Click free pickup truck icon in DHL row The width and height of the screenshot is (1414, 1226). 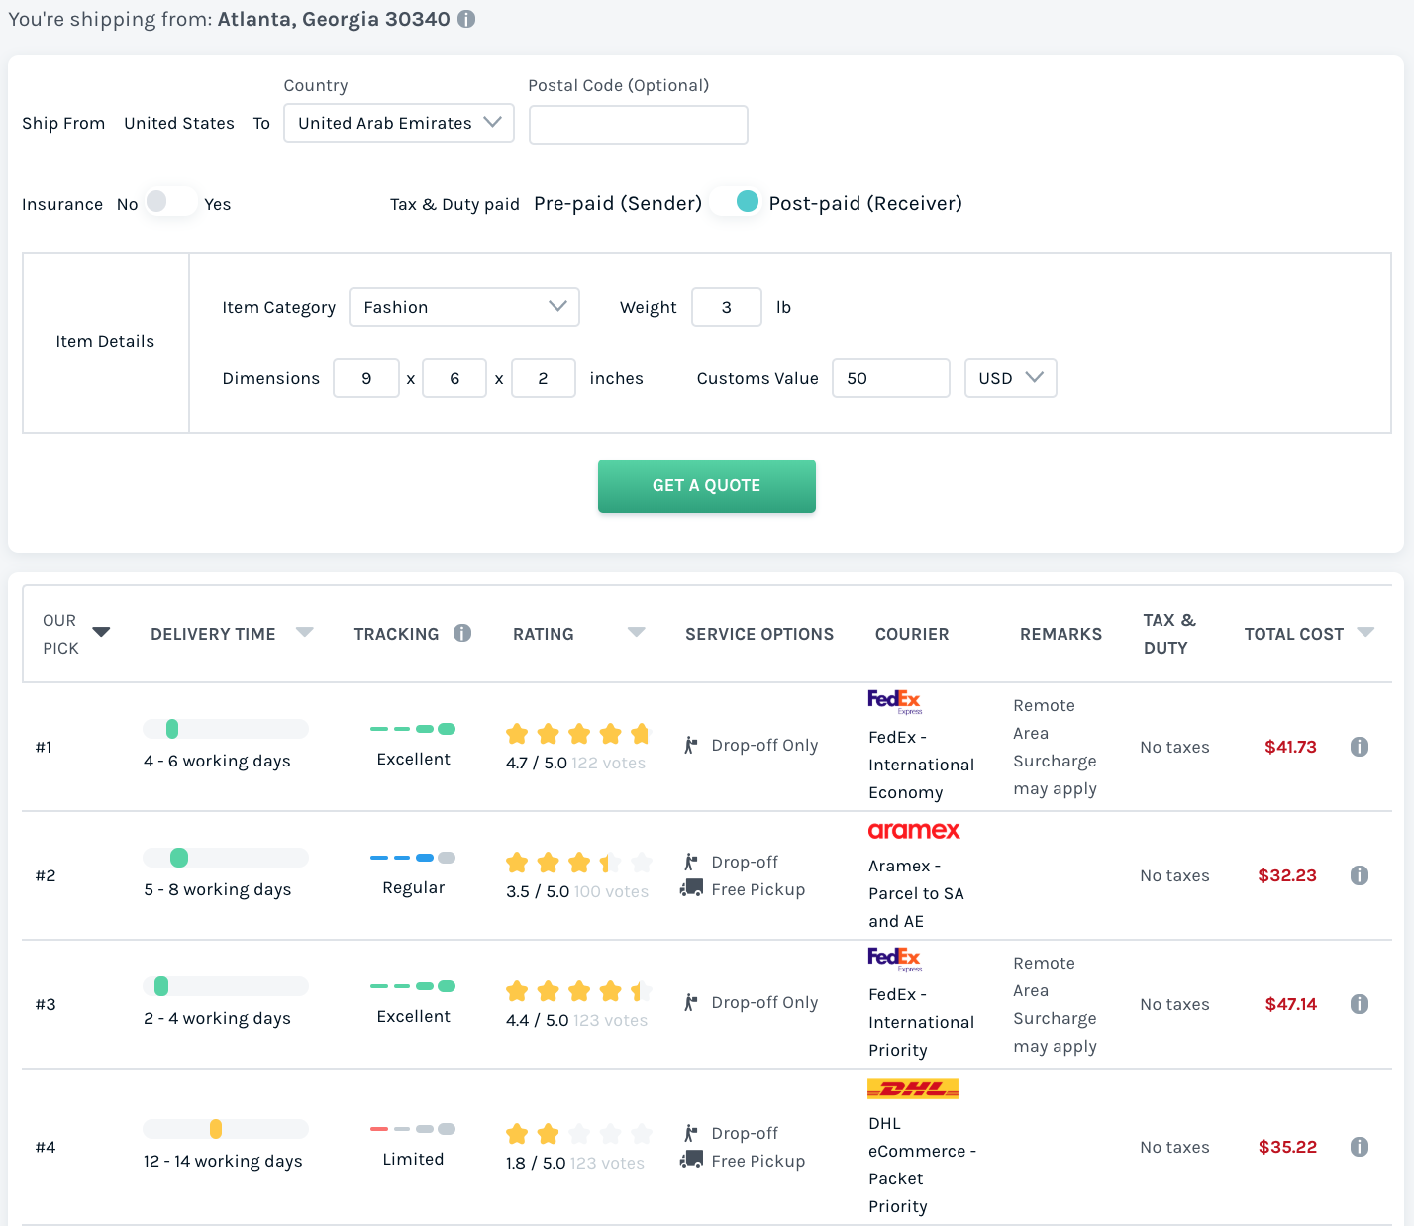(691, 1160)
